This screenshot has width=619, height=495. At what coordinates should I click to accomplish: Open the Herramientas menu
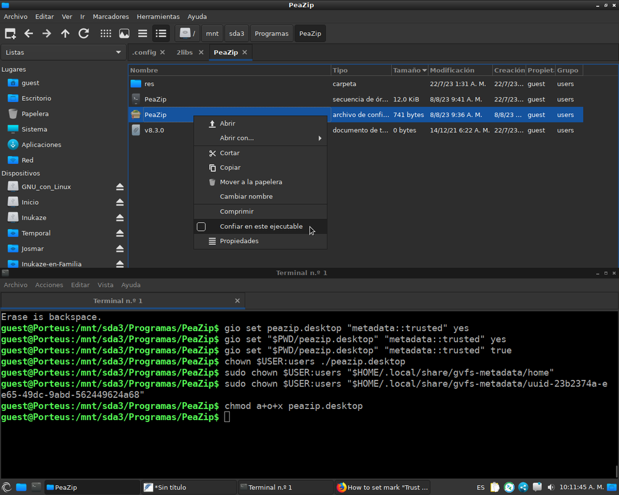pyautogui.click(x=158, y=17)
